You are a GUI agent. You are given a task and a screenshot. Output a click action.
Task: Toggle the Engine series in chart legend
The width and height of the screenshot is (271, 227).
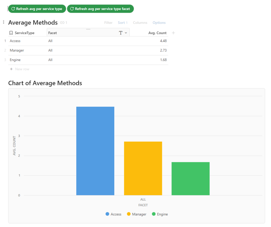(x=160, y=214)
